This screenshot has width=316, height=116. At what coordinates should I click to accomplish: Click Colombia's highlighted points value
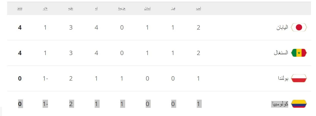coord(20,104)
